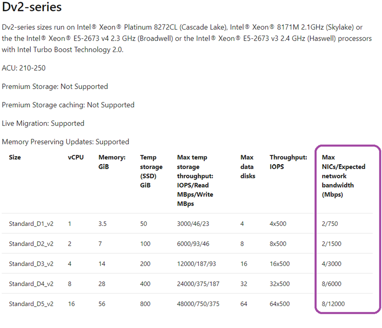
Task: Click the Dv2-series page heading
Action: [32, 7]
